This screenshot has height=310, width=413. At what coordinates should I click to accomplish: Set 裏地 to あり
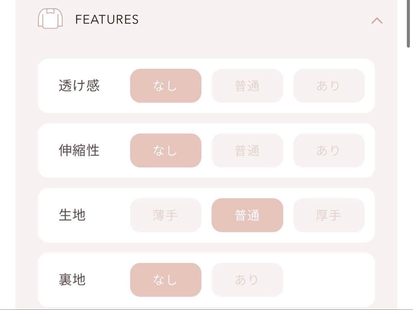(x=247, y=280)
